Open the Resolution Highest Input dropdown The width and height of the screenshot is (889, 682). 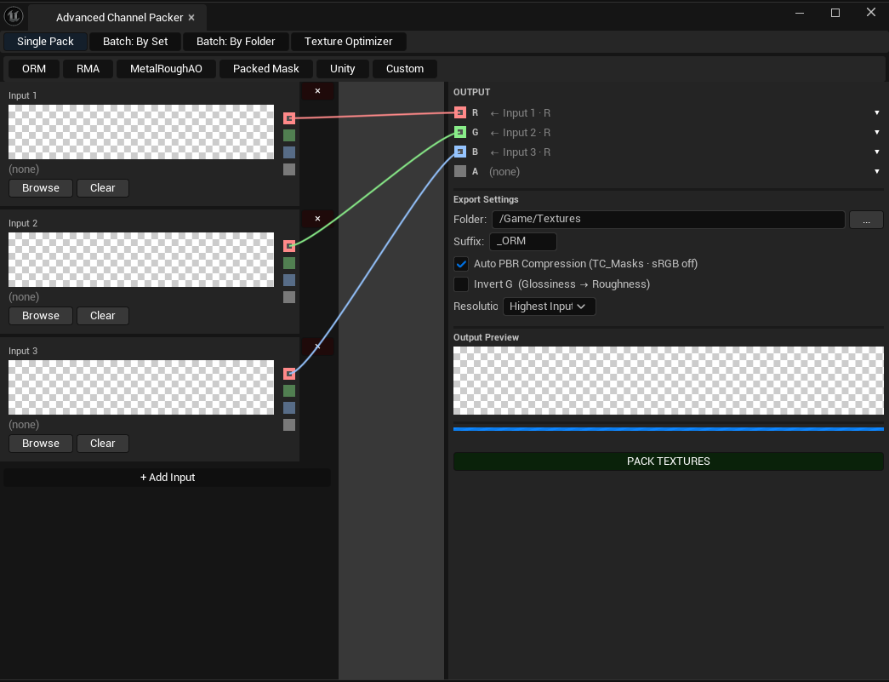click(549, 307)
